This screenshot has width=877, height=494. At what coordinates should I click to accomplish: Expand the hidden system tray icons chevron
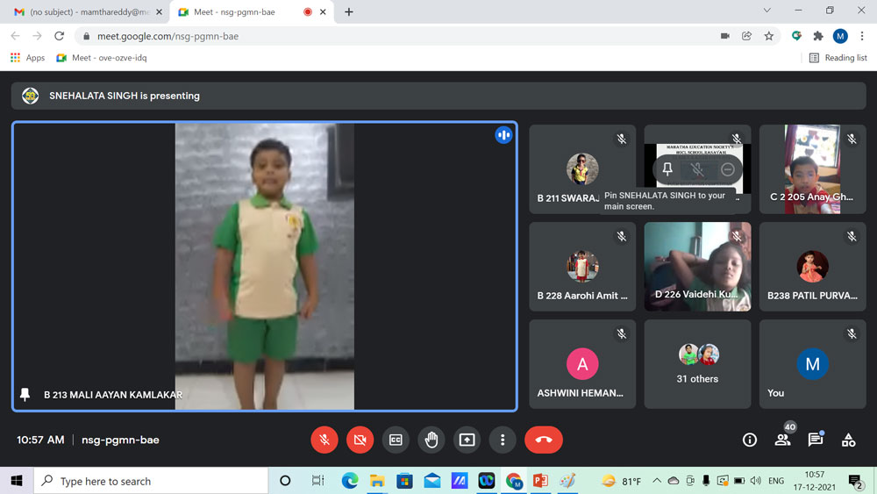tap(656, 481)
